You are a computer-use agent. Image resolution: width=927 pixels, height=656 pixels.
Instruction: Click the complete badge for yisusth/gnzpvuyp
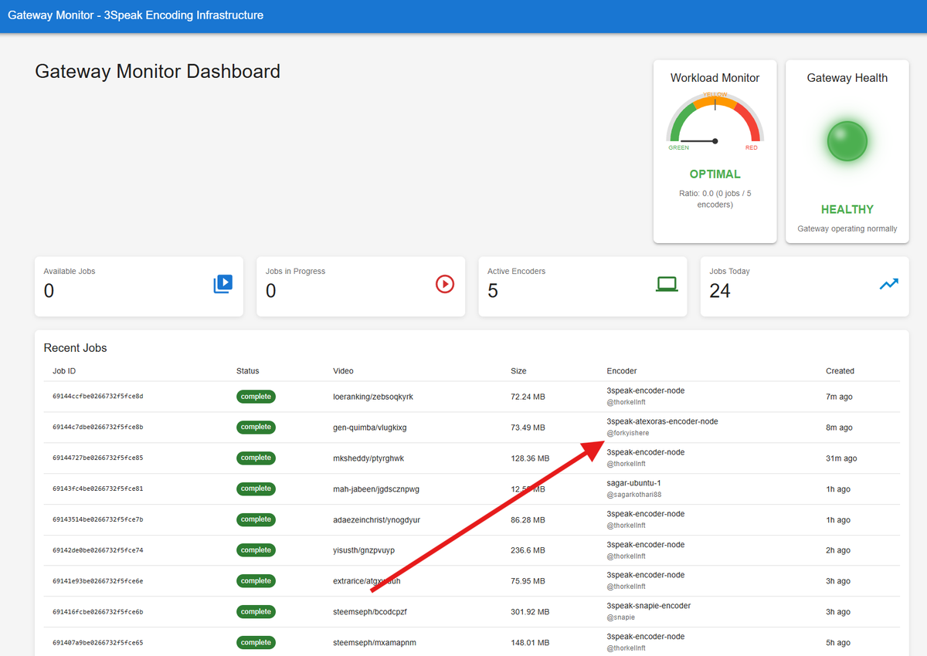[x=256, y=550]
